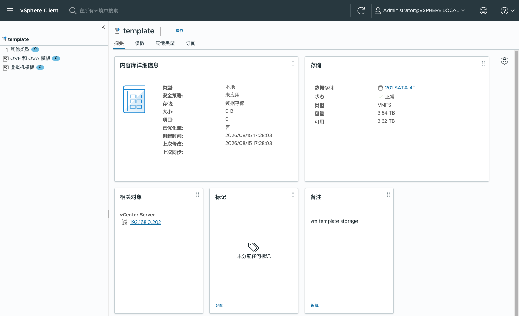Click the count badge next to 其他类型

(x=35, y=49)
